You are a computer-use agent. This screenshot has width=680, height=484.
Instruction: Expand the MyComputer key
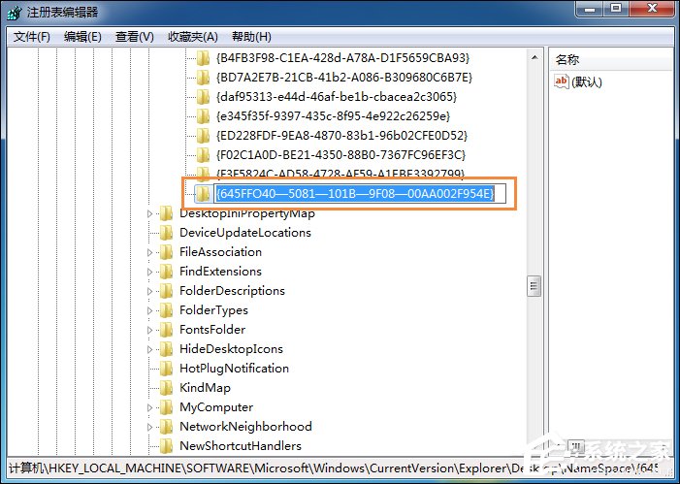[149, 407]
